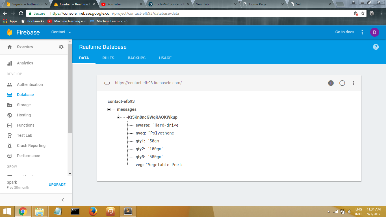386x217 pixels.
Task: Click the Hosting globe icon
Action: [10, 115]
